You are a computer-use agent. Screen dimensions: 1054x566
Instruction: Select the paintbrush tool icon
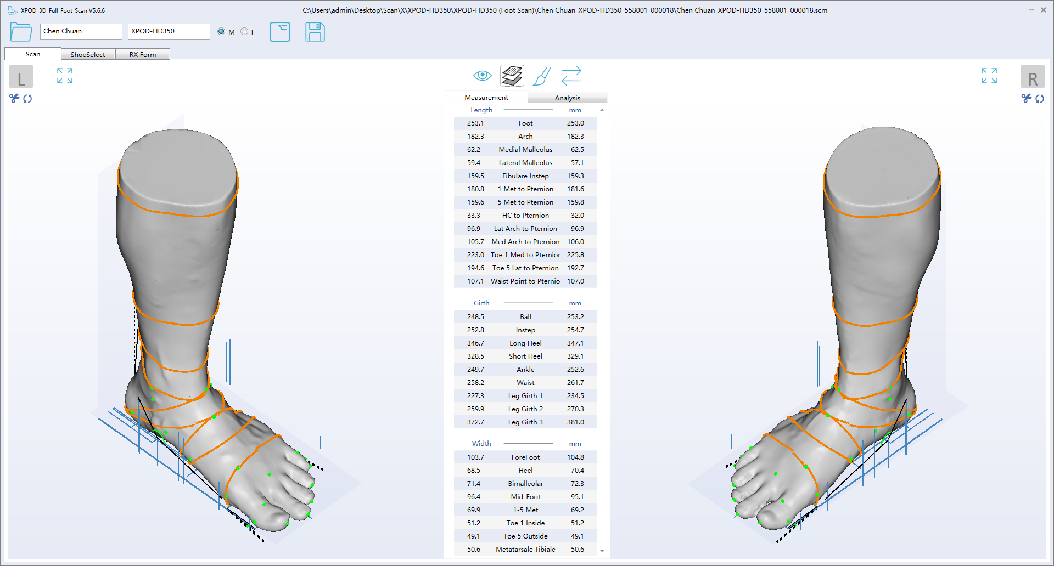541,76
